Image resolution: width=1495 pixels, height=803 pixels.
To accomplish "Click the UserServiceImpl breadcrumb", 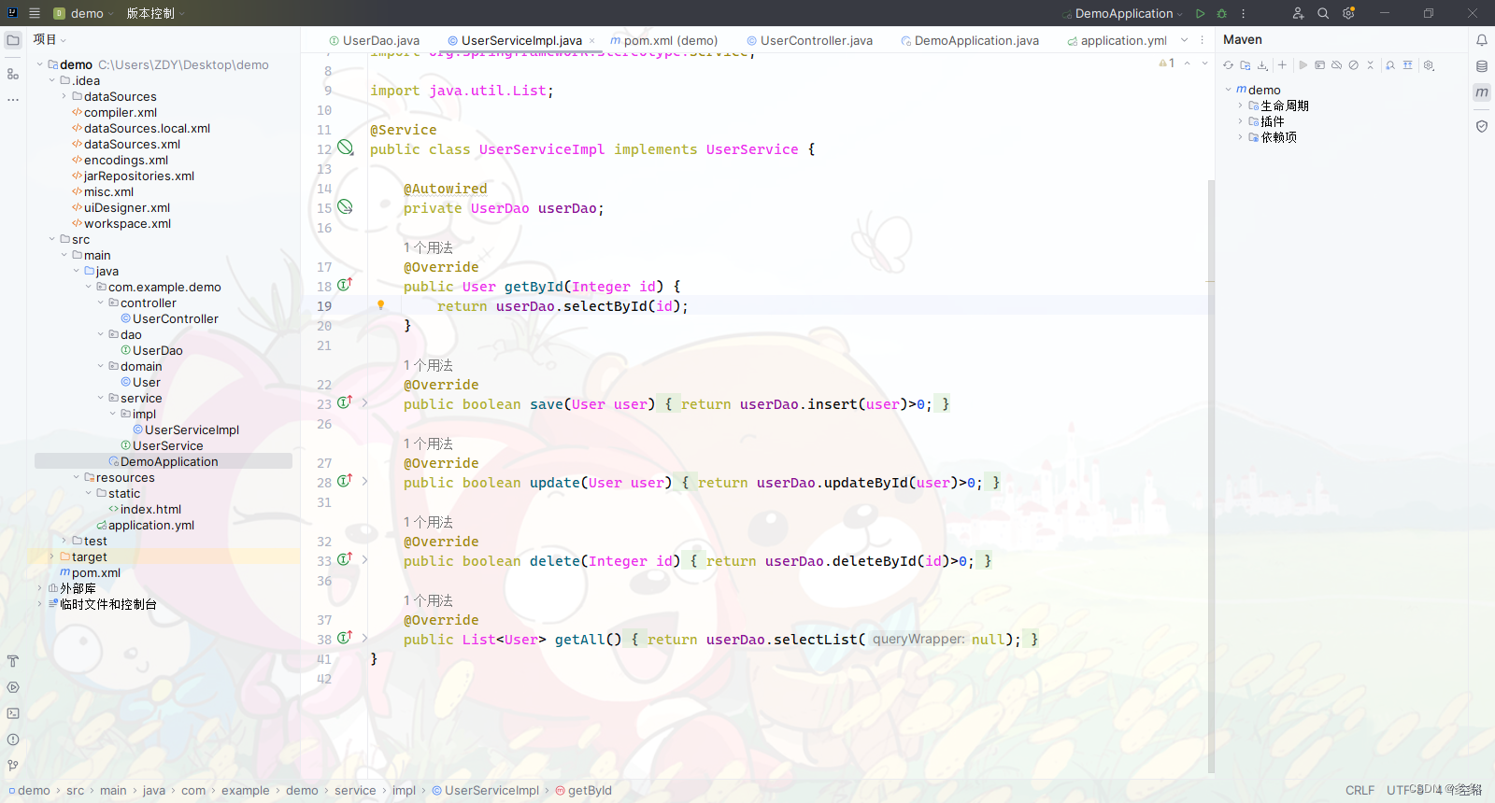I will 486,791.
